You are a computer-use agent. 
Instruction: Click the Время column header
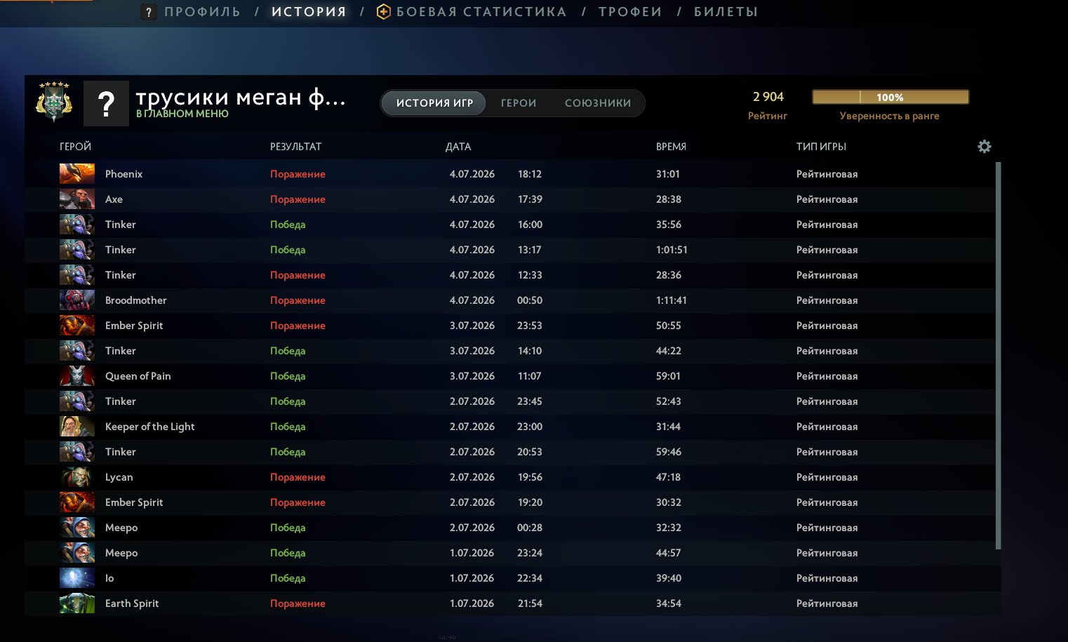671,147
